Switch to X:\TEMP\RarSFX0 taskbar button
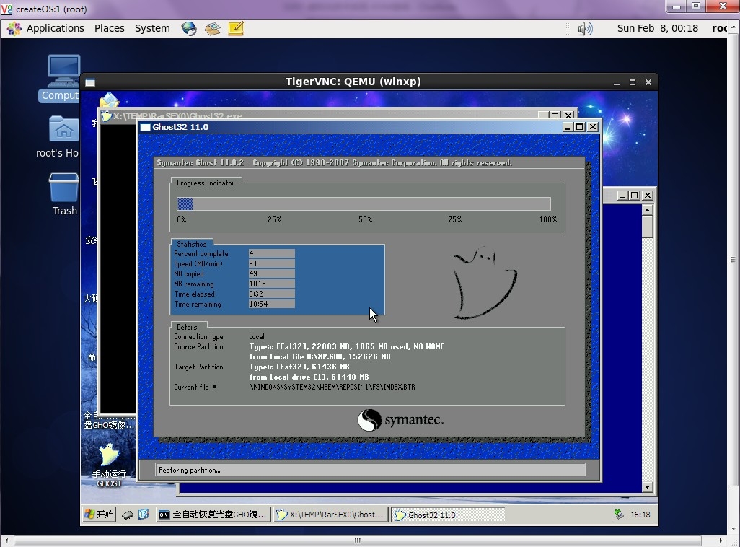 pos(330,515)
